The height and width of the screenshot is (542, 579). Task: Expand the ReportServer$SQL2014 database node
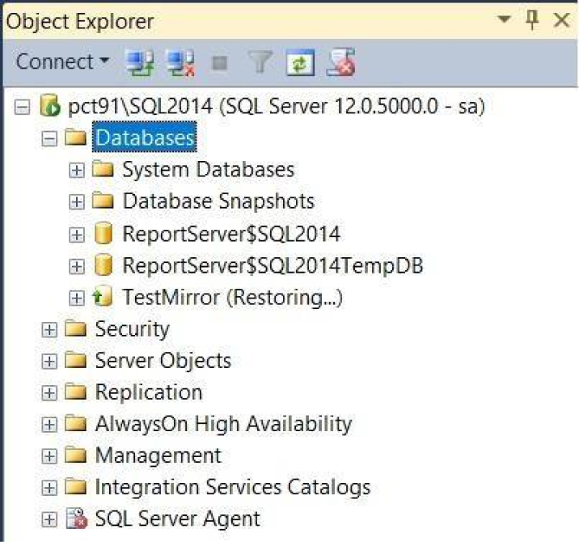tap(77, 235)
